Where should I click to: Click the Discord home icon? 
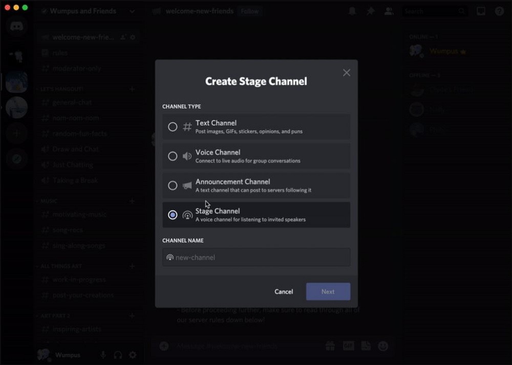(x=16, y=26)
